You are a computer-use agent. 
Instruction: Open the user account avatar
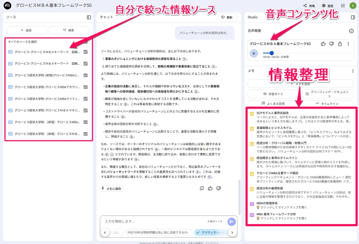353,6
